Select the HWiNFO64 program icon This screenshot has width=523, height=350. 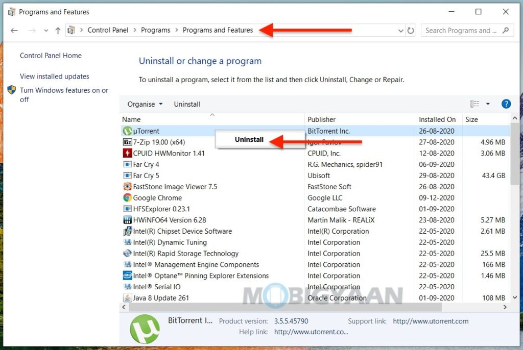pos(127,220)
